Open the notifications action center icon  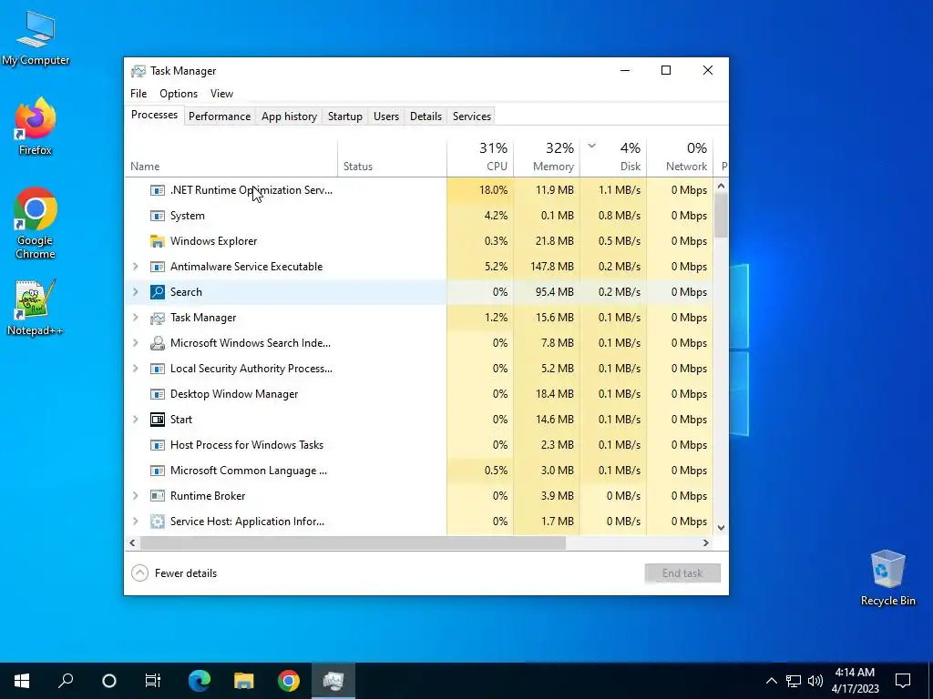tap(903, 681)
